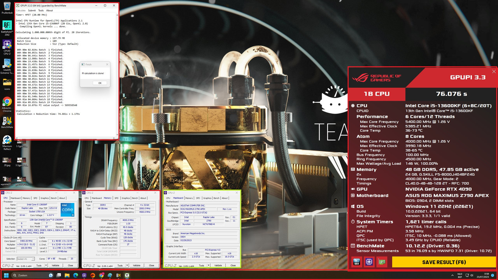The image size is (498, 280).
Task: Switch to GPUPI pi icon on taskbar
Action: click(127, 275)
